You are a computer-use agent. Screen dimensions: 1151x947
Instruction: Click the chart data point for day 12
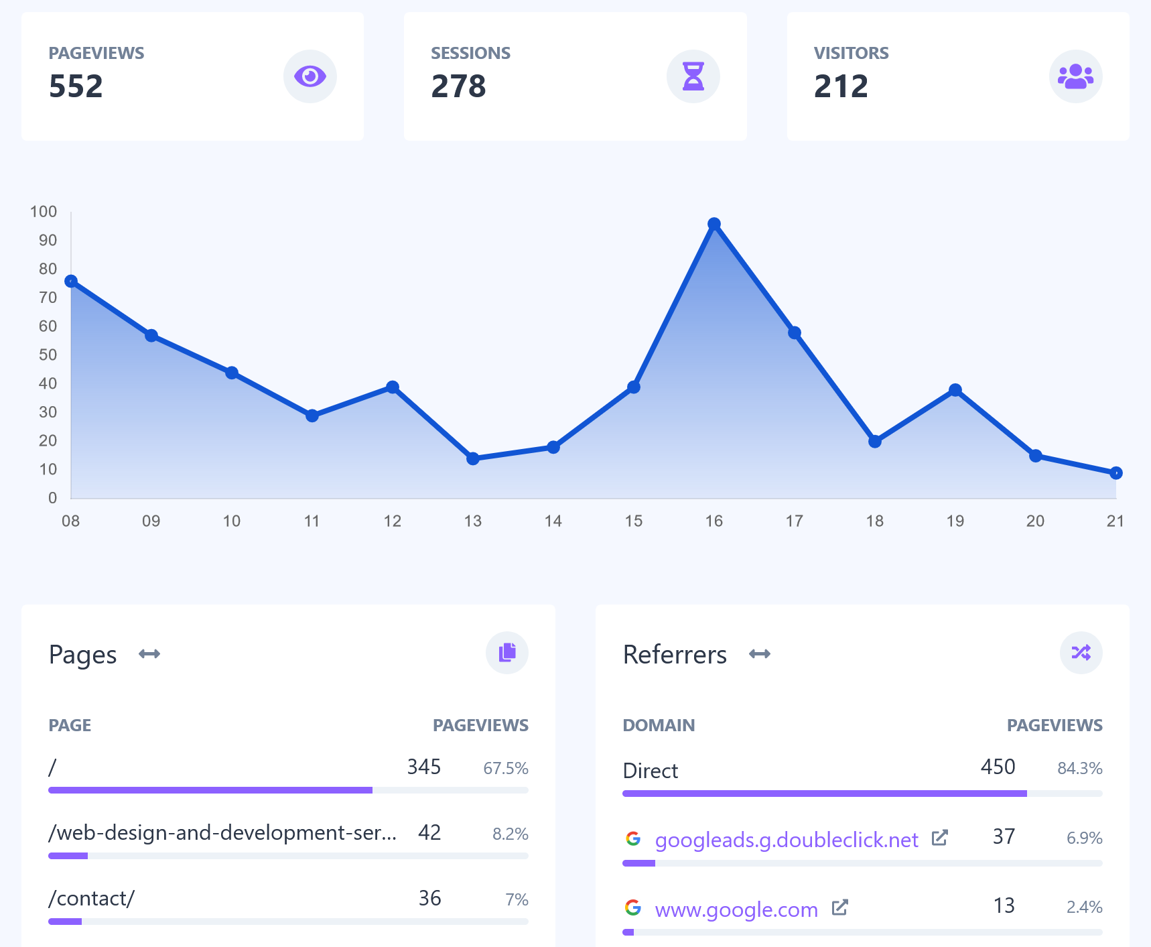click(x=393, y=387)
